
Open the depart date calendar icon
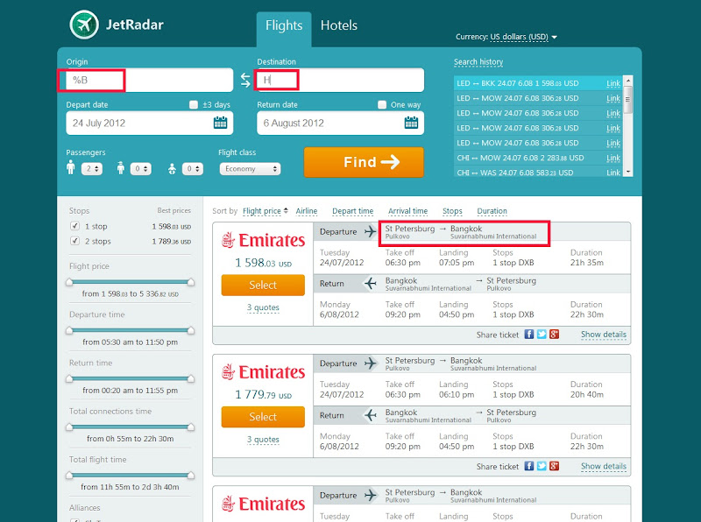[x=221, y=123]
